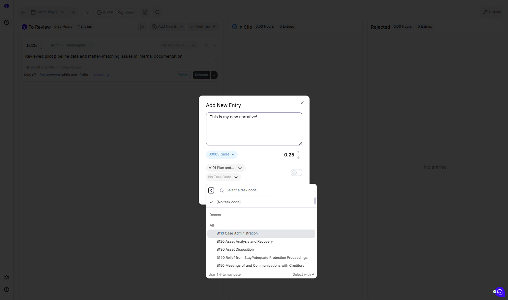Image resolution: width=508 pixels, height=300 pixels.
Task: Release the pilot pipeline entry
Action: coord(201,75)
